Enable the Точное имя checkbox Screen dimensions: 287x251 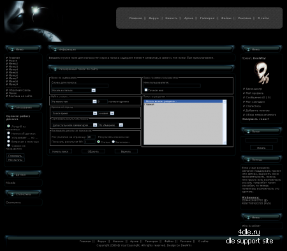coord(146,90)
